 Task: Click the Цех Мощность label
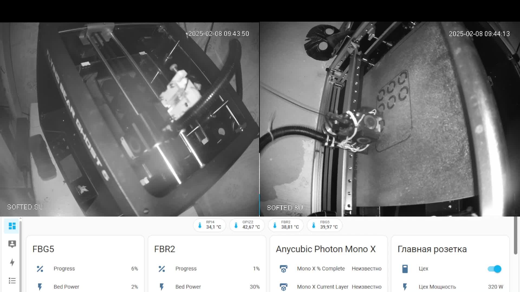pos(437,287)
